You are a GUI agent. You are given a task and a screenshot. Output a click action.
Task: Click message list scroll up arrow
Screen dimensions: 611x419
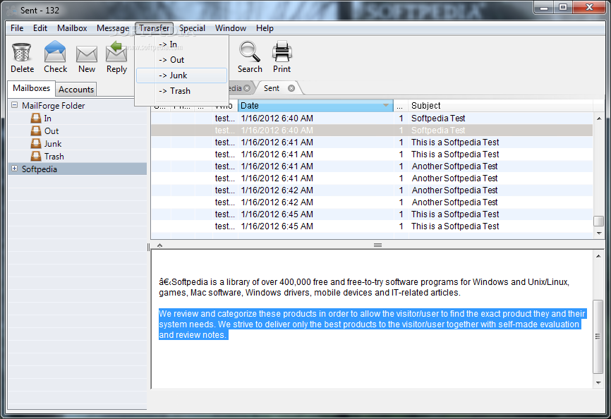[599, 119]
